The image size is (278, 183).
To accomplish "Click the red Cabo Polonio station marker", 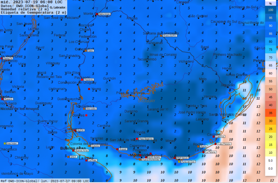I will pos(215,144).
